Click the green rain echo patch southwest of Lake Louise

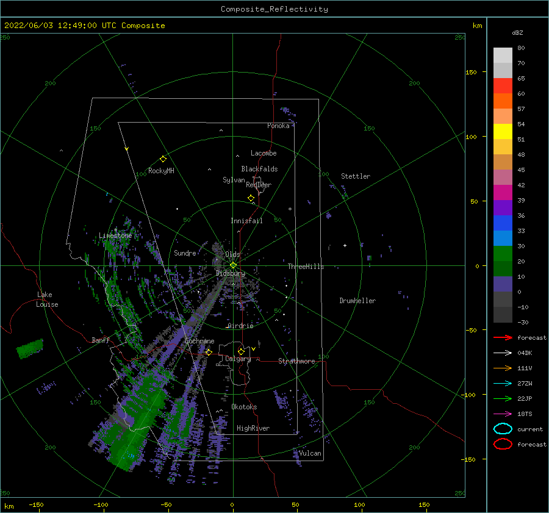point(30,348)
